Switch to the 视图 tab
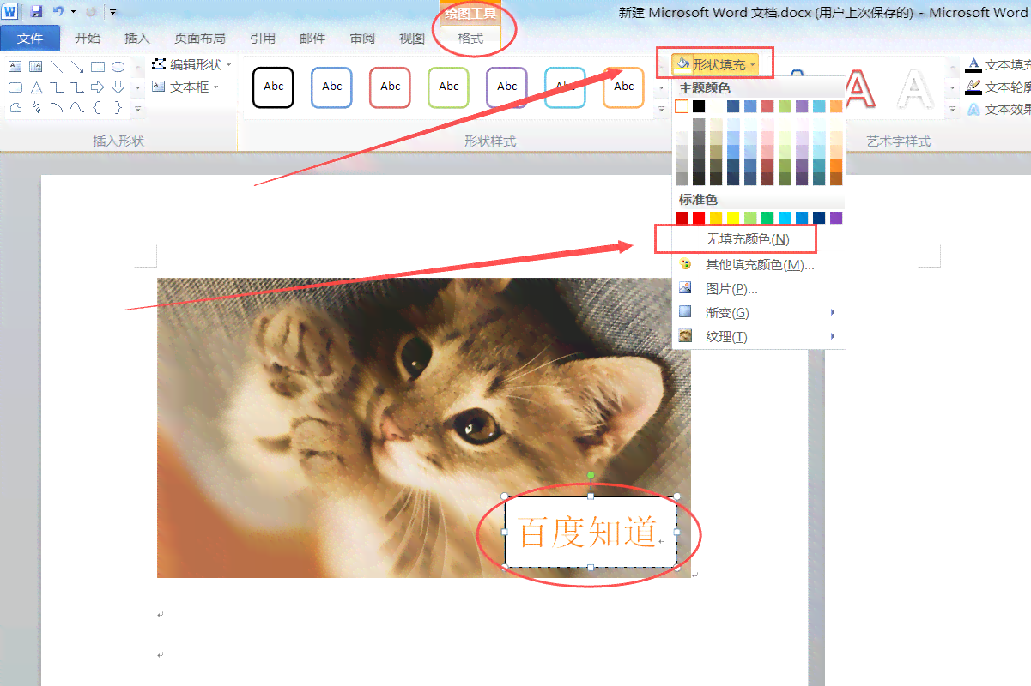 (412, 38)
